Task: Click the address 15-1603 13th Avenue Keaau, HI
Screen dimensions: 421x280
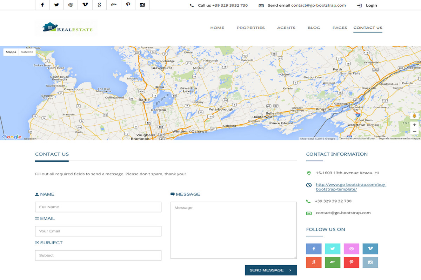Action: tap(347, 173)
